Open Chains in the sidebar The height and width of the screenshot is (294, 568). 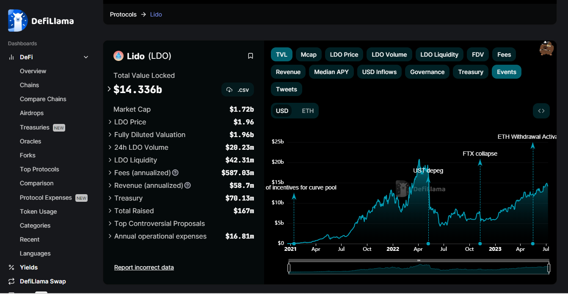29,85
